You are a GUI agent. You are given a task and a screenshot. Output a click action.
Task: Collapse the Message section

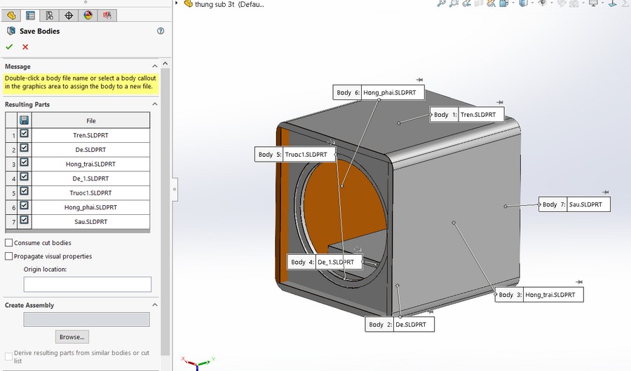[x=155, y=66]
